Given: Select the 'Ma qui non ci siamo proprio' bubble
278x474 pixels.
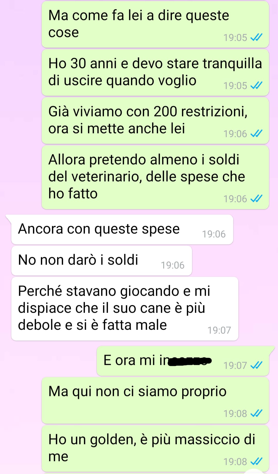Looking at the screenshot, I should point(155,400).
